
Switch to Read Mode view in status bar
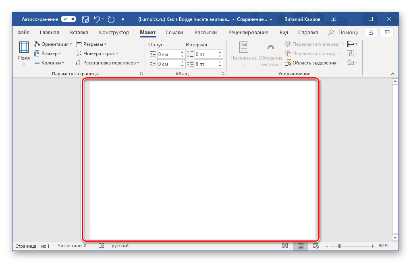coord(285,246)
